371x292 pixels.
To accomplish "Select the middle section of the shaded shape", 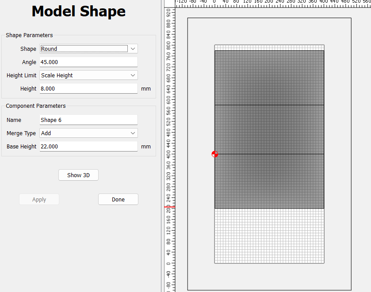I will pyautogui.click(x=269, y=129).
